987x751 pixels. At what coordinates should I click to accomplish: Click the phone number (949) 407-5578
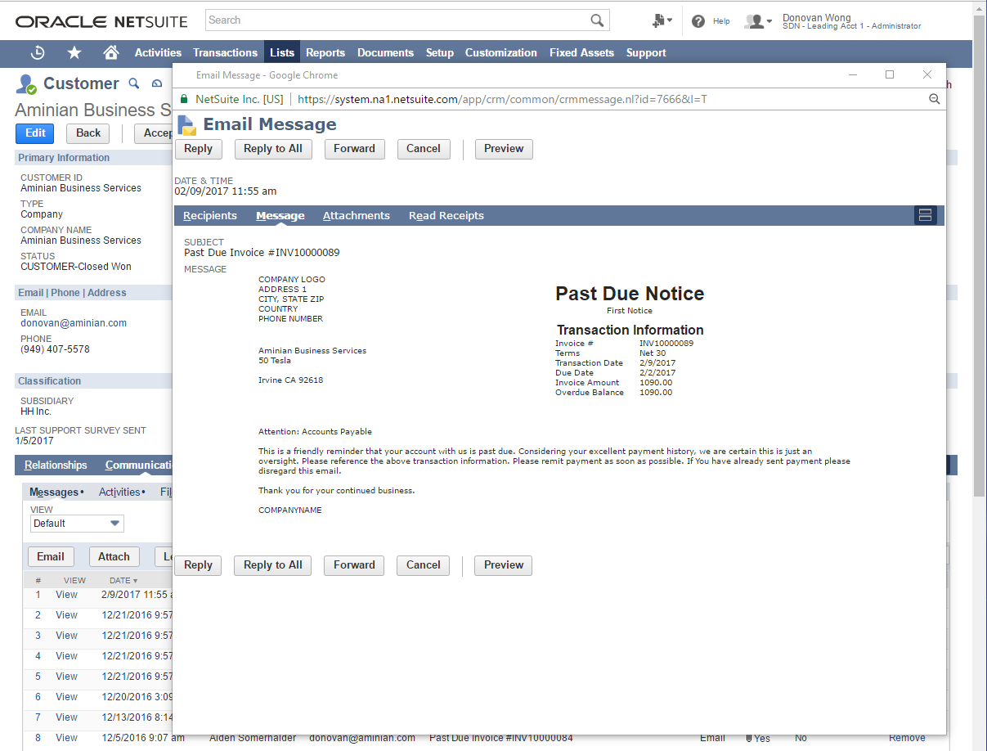55,349
